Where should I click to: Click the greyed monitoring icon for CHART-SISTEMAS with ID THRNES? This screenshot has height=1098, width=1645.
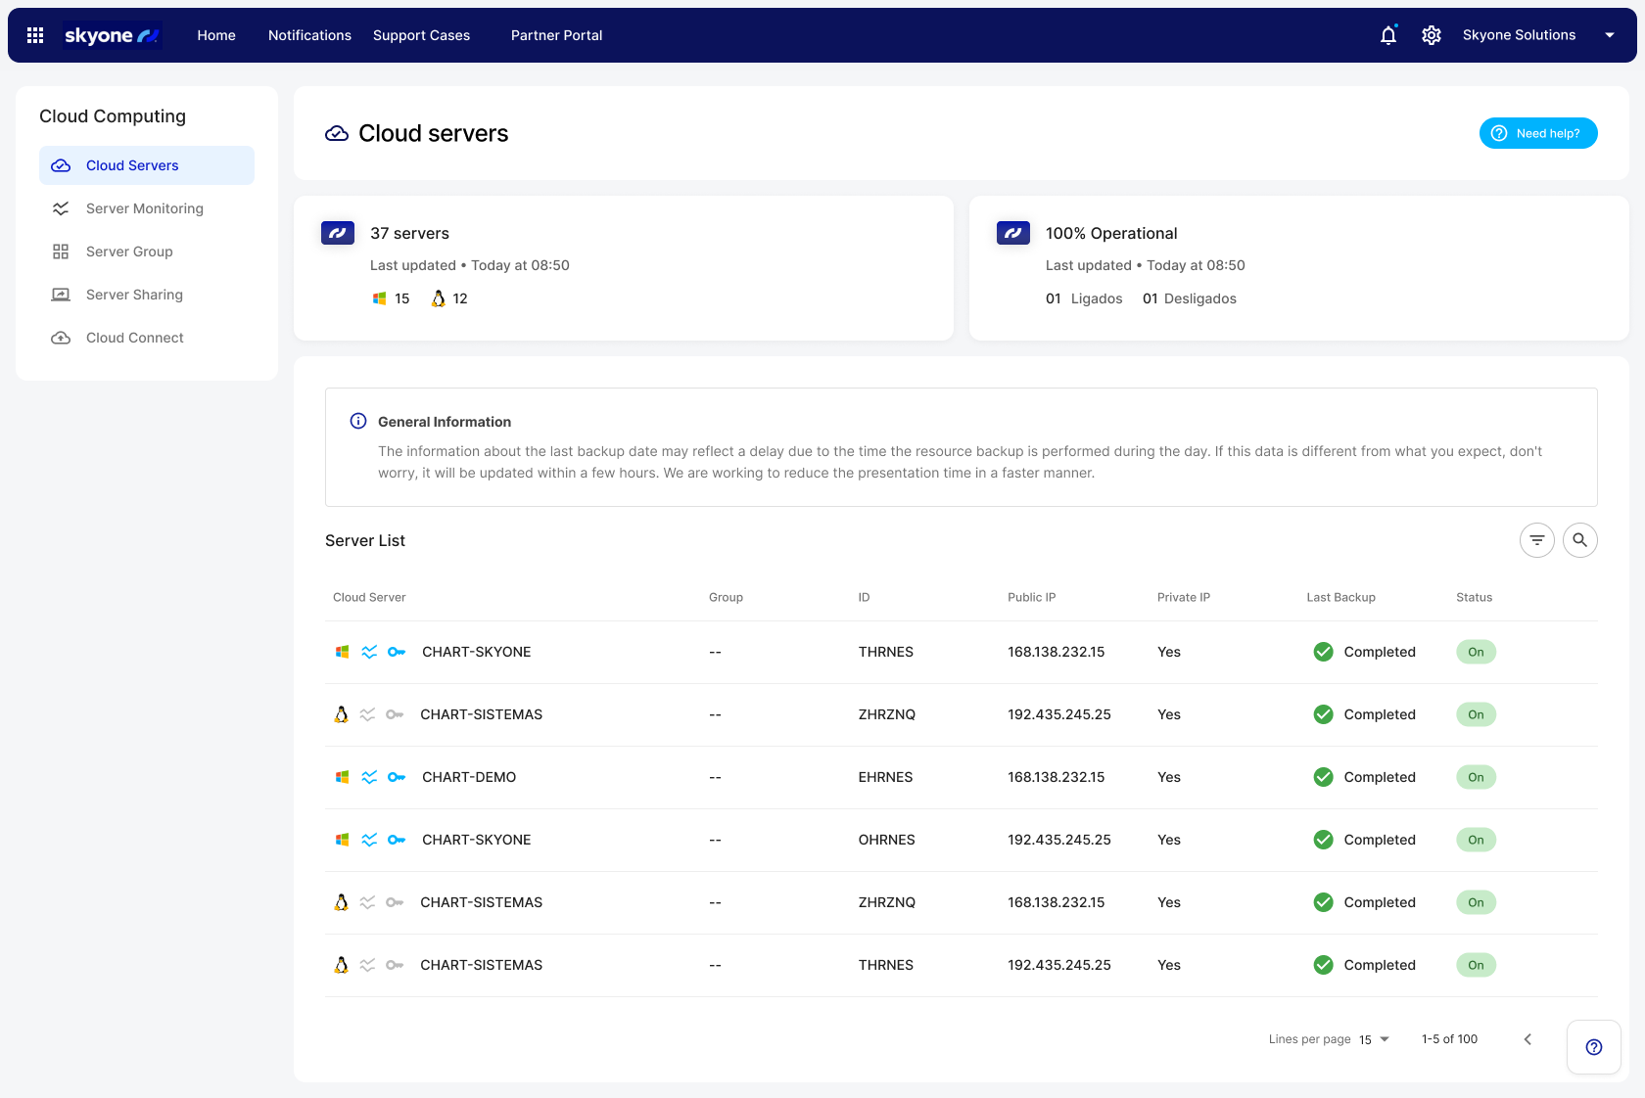coord(367,965)
